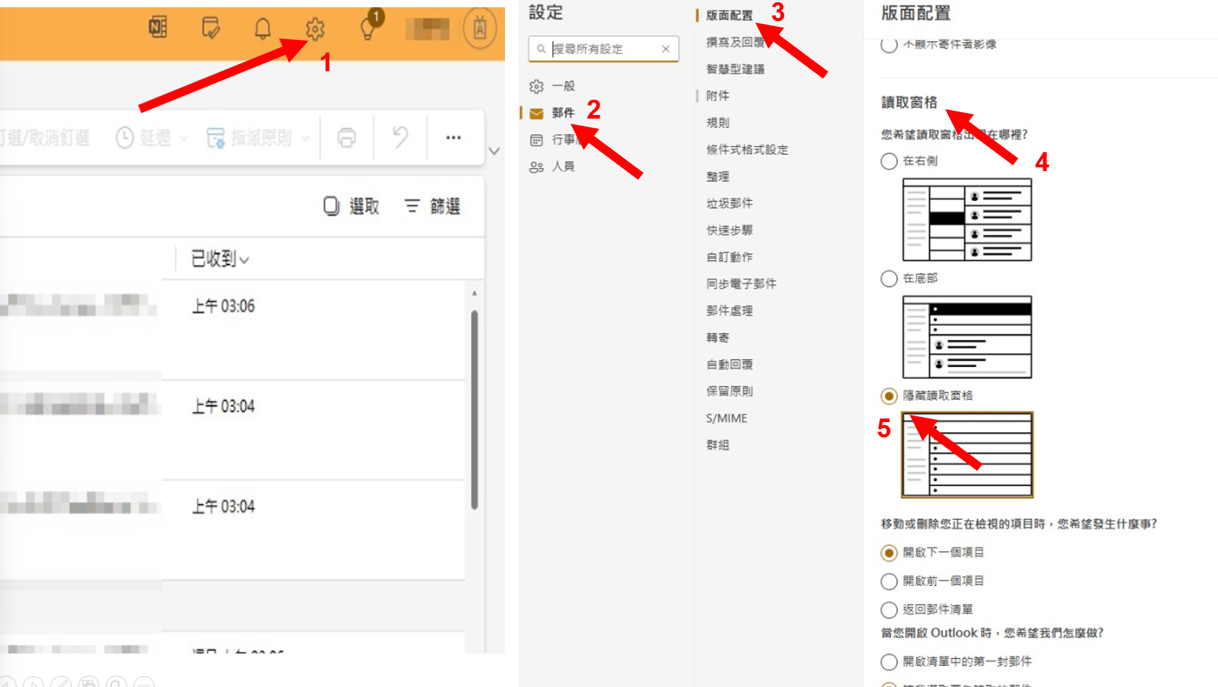Select the 郵件 mail settings category
Image resolution: width=1218 pixels, height=687 pixels.
(552, 113)
